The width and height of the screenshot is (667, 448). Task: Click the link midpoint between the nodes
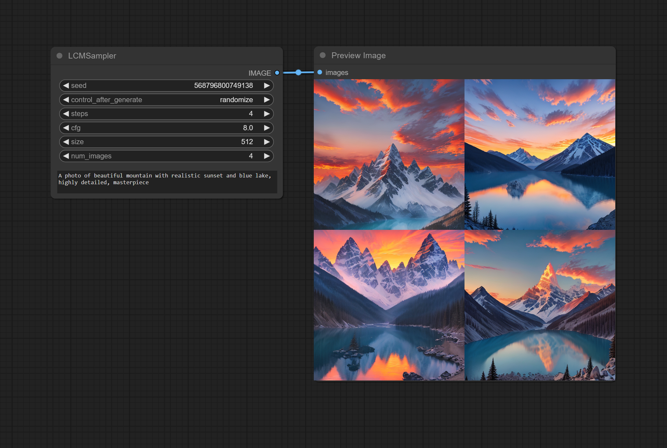point(298,72)
